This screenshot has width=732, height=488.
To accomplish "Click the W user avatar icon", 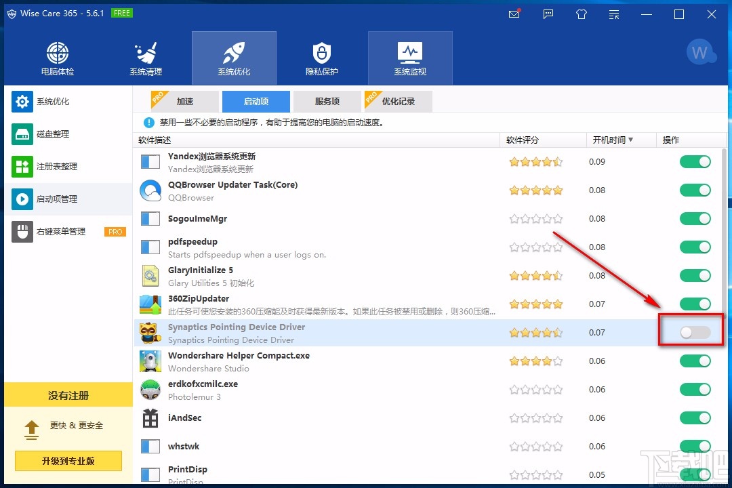I will (x=700, y=52).
